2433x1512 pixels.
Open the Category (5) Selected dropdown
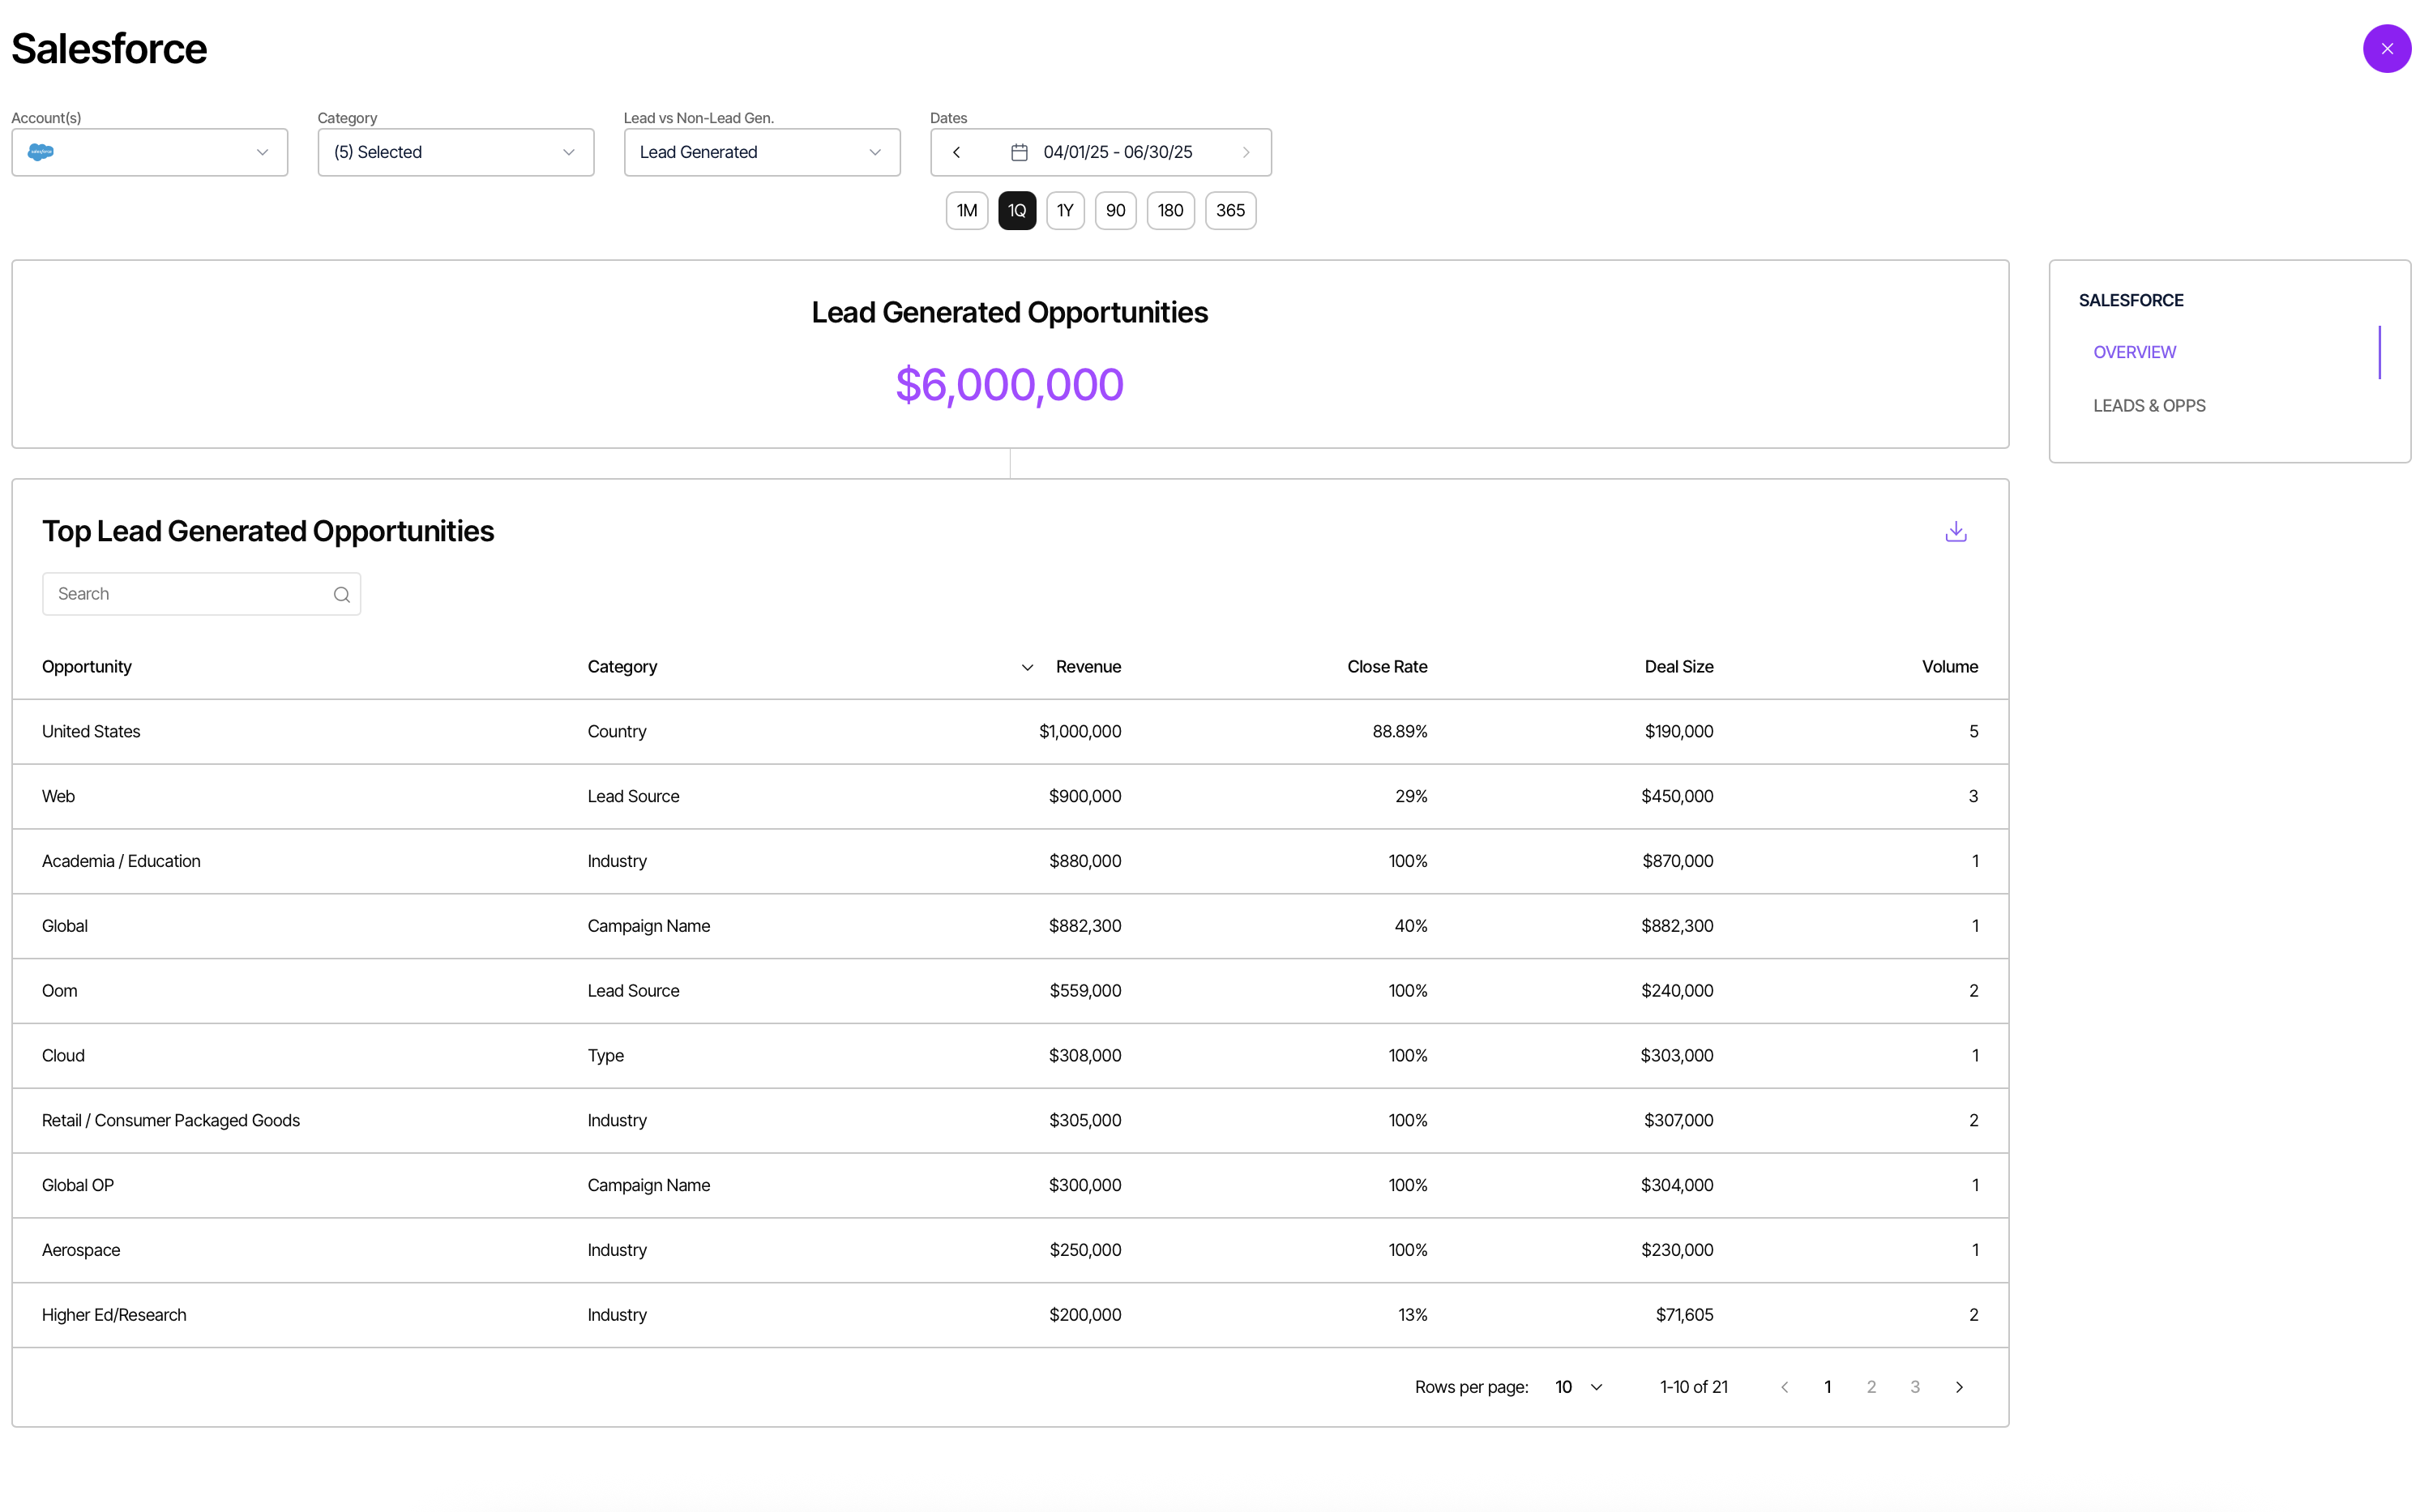tap(456, 152)
